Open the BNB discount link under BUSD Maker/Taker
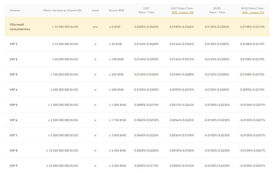The image size is (274, 173). tap(253, 12)
